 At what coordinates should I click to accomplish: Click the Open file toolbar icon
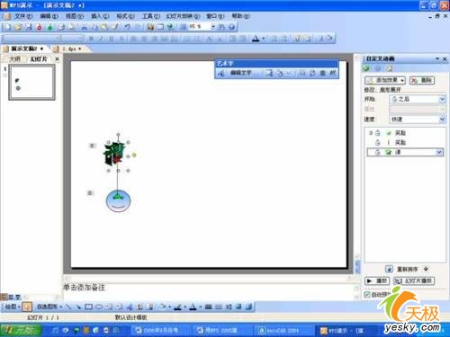coord(18,27)
